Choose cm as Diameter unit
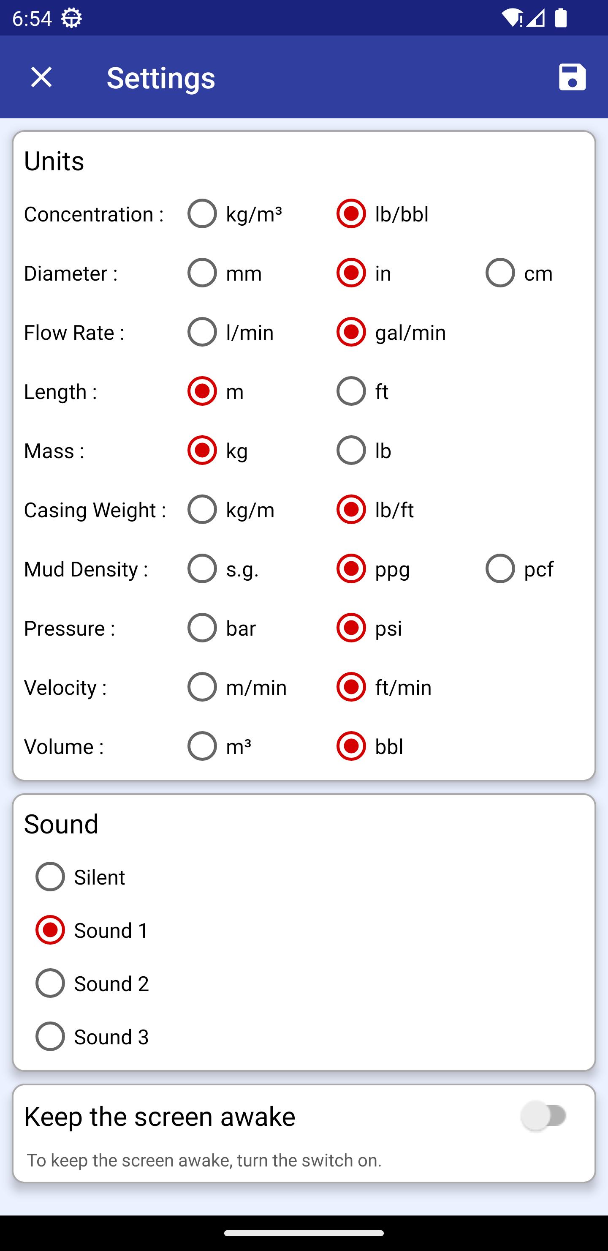Viewport: 608px width, 1251px height. (x=519, y=273)
